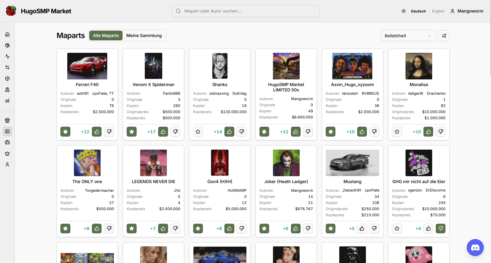The width and height of the screenshot is (491, 263).
Task: Downvote the Venom X Spiderman mapart
Action: (x=176, y=132)
